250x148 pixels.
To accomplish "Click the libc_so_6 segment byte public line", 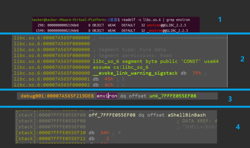I will (156, 61).
